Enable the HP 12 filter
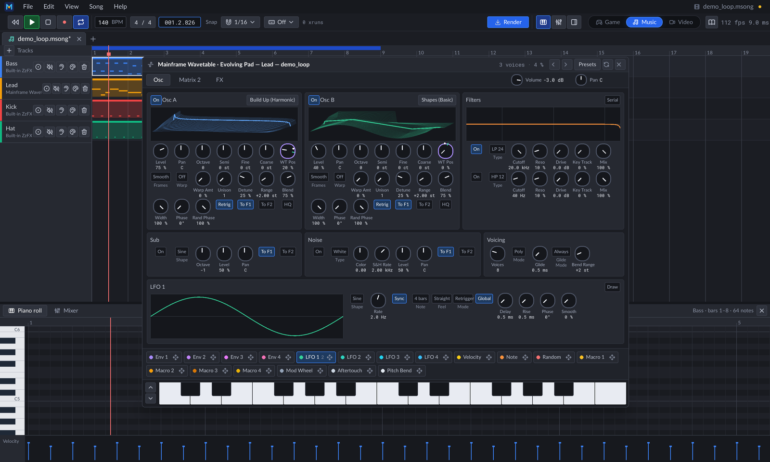The height and width of the screenshot is (462, 770). (x=476, y=177)
